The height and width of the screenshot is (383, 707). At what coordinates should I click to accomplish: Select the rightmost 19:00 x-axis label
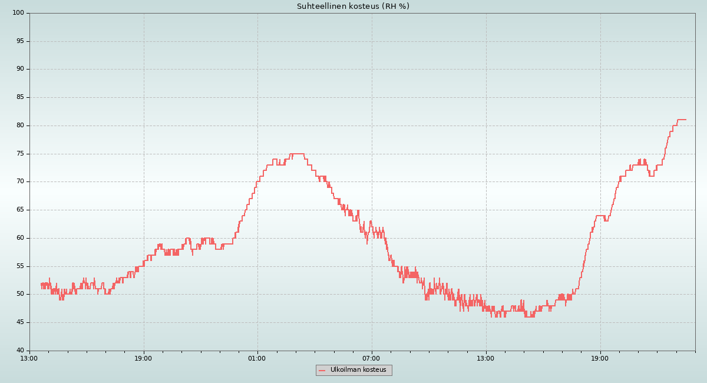coord(600,358)
